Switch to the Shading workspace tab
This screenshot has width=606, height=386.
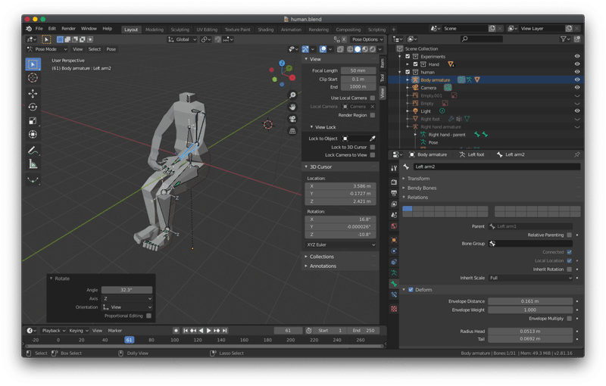pos(266,30)
